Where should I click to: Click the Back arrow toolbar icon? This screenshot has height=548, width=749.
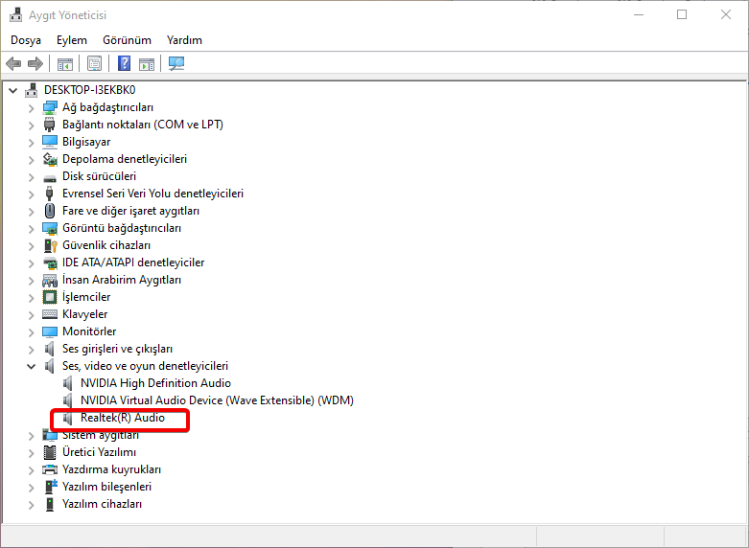[13, 63]
